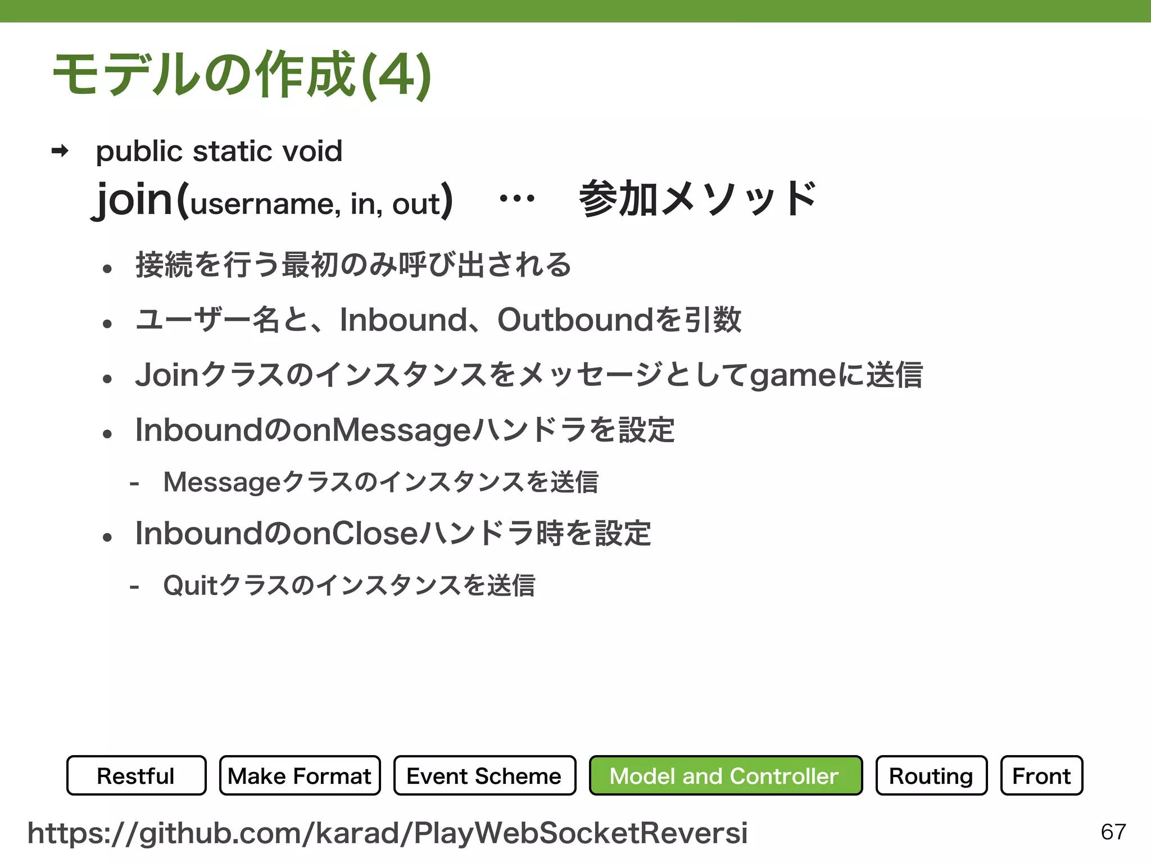
Task: Open the Front section tab
Action: (x=1041, y=775)
